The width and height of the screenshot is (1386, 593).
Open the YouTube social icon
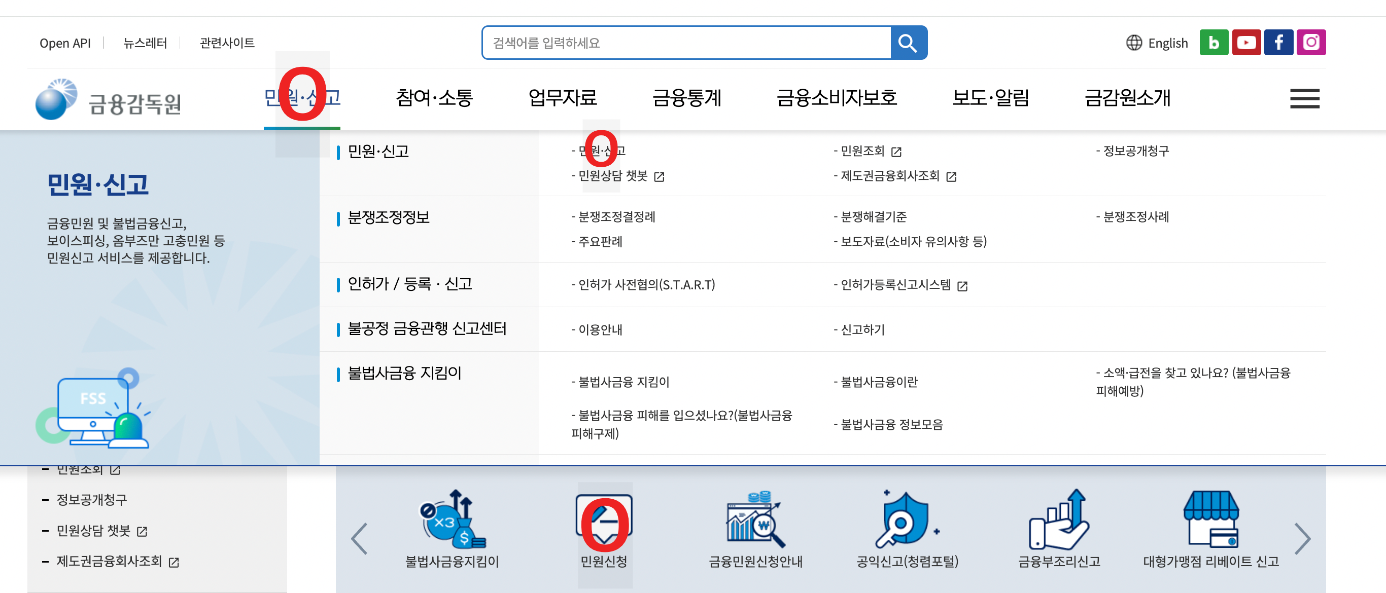point(1245,43)
